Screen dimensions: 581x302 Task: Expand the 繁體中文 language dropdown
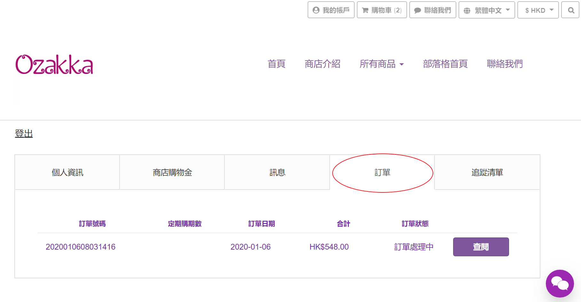(x=487, y=10)
